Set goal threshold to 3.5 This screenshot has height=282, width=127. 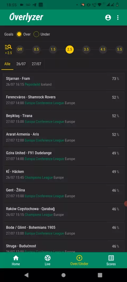[x=86, y=49]
